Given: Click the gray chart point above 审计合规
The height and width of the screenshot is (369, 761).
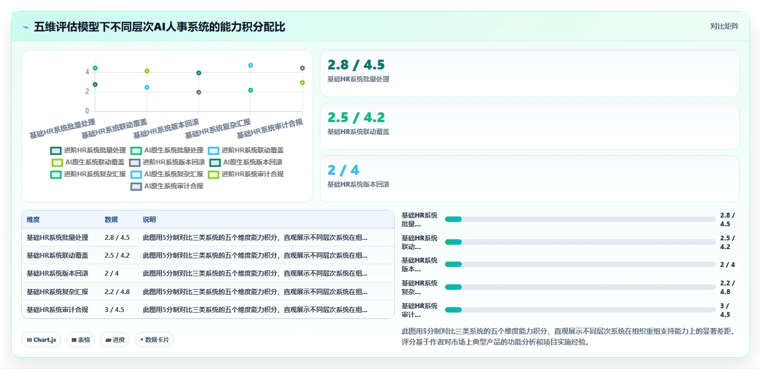Looking at the screenshot, I should (x=302, y=68).
